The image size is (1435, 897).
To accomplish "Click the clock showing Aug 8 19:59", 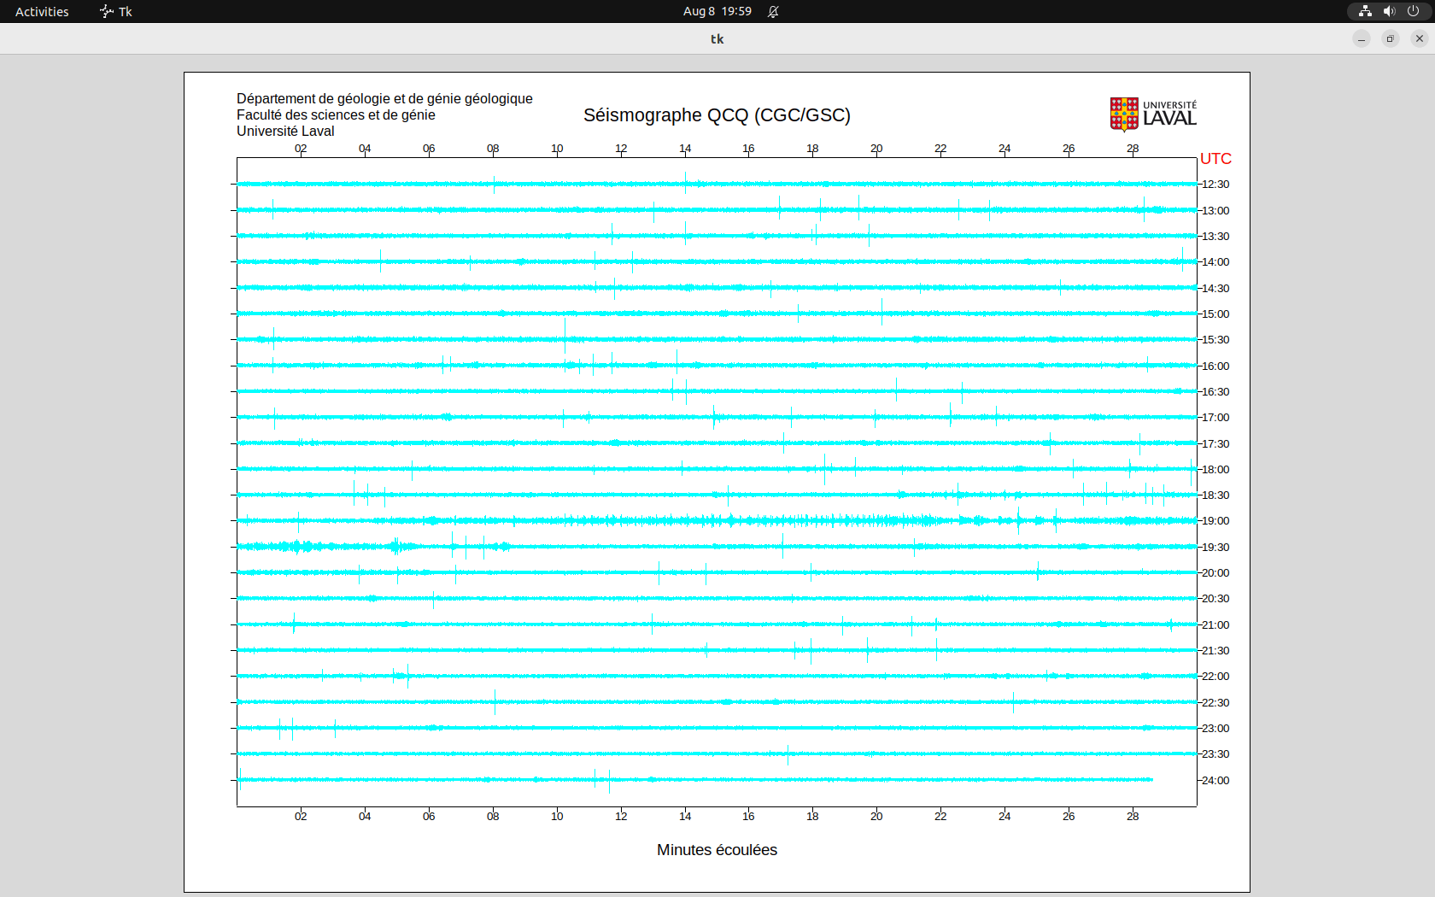I will click(x=717, y=11).
